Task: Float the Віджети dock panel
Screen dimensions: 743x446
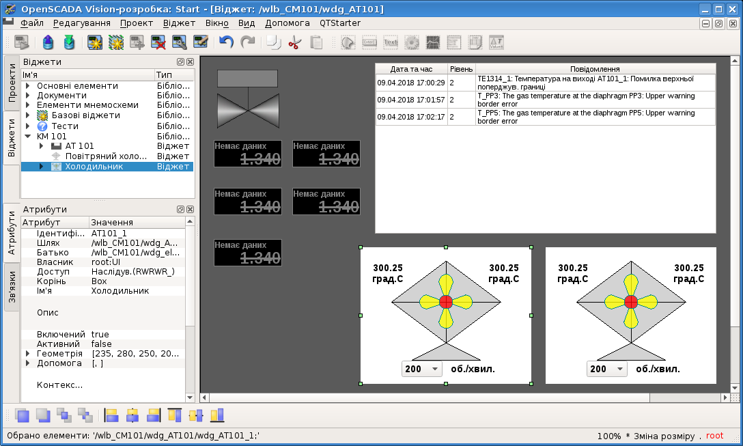Action: point(181,61)
